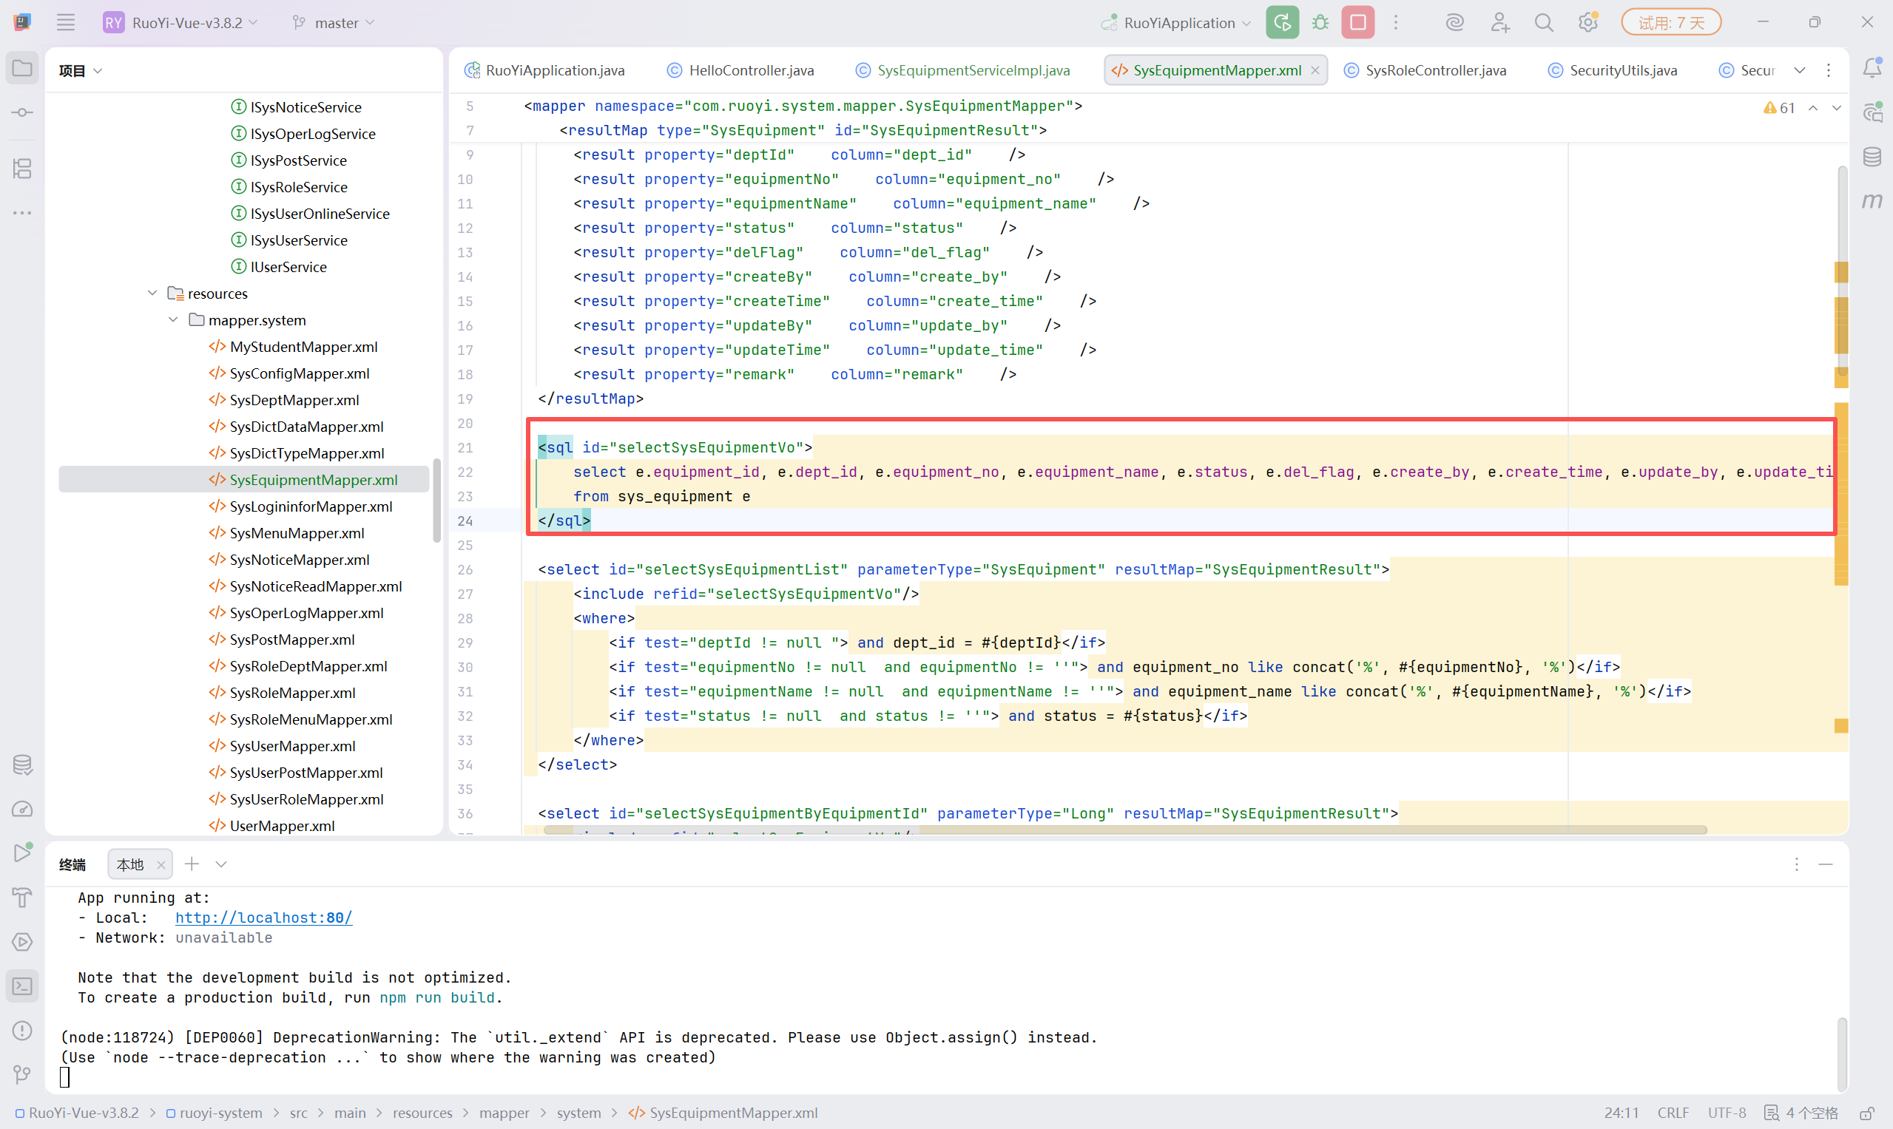1893x1129 pixels.
Task: Open the Profiler tool window
Action: tap(22, 809)
